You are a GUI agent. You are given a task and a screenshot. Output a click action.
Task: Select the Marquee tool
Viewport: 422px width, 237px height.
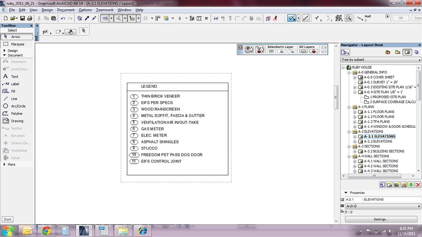click(x=17, y=44)
